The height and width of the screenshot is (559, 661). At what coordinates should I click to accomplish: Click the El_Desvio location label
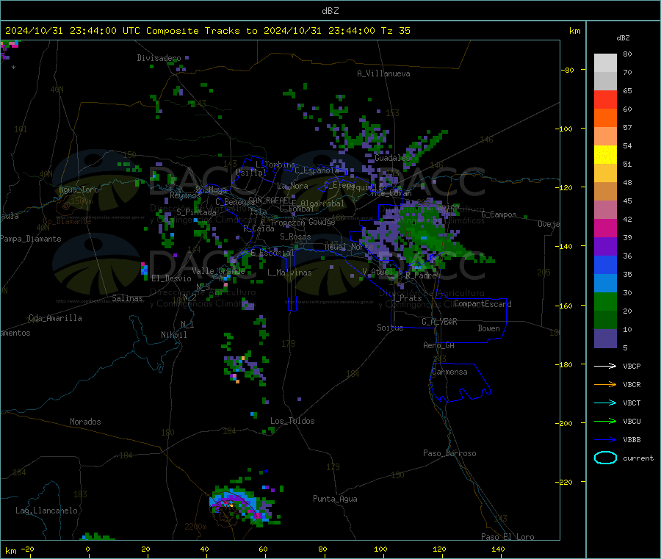[171, 278]
